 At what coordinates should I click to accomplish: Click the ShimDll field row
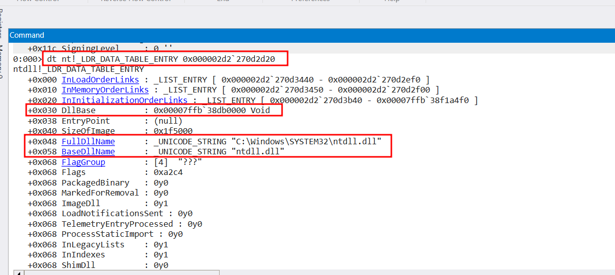click(x=78, y=265)
